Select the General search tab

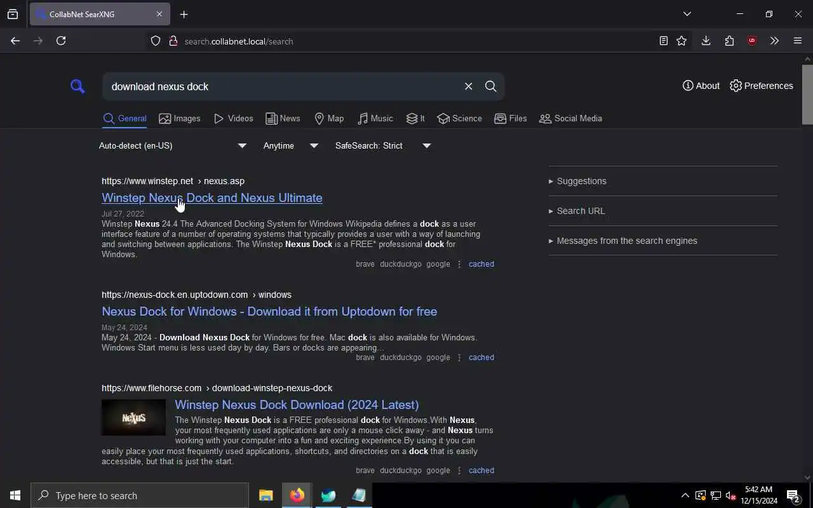point(124,119)
